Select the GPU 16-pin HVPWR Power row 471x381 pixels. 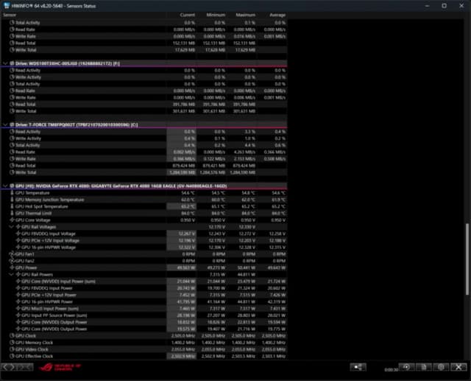click(x=144, y=301)
